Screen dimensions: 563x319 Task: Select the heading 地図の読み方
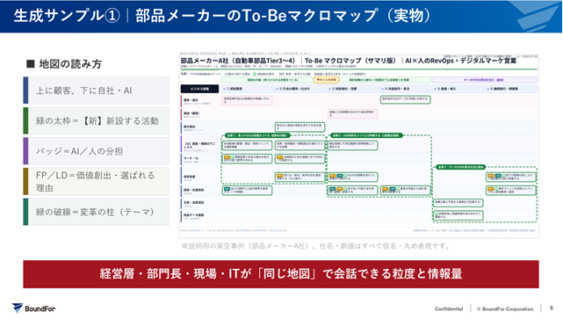tap(64, 64)
